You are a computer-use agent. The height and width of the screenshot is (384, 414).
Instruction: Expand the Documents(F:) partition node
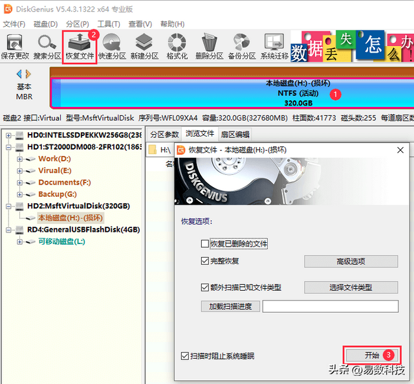[19, 183]
